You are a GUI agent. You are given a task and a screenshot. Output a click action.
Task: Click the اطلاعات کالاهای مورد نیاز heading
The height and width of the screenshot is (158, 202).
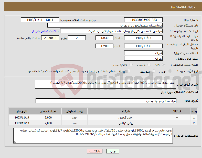click(x=179, y=92)
